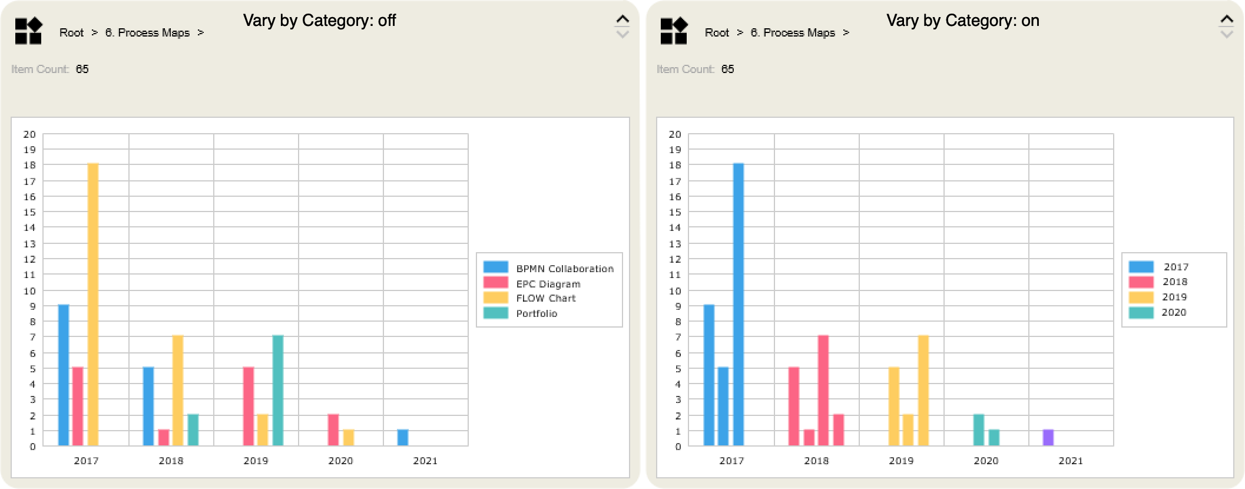
Task: Collapse the right panel with the up chevron
Action: [1226, 19]
